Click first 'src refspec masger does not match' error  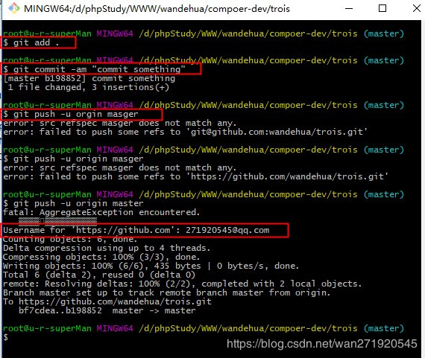click(x=119, y=123)
